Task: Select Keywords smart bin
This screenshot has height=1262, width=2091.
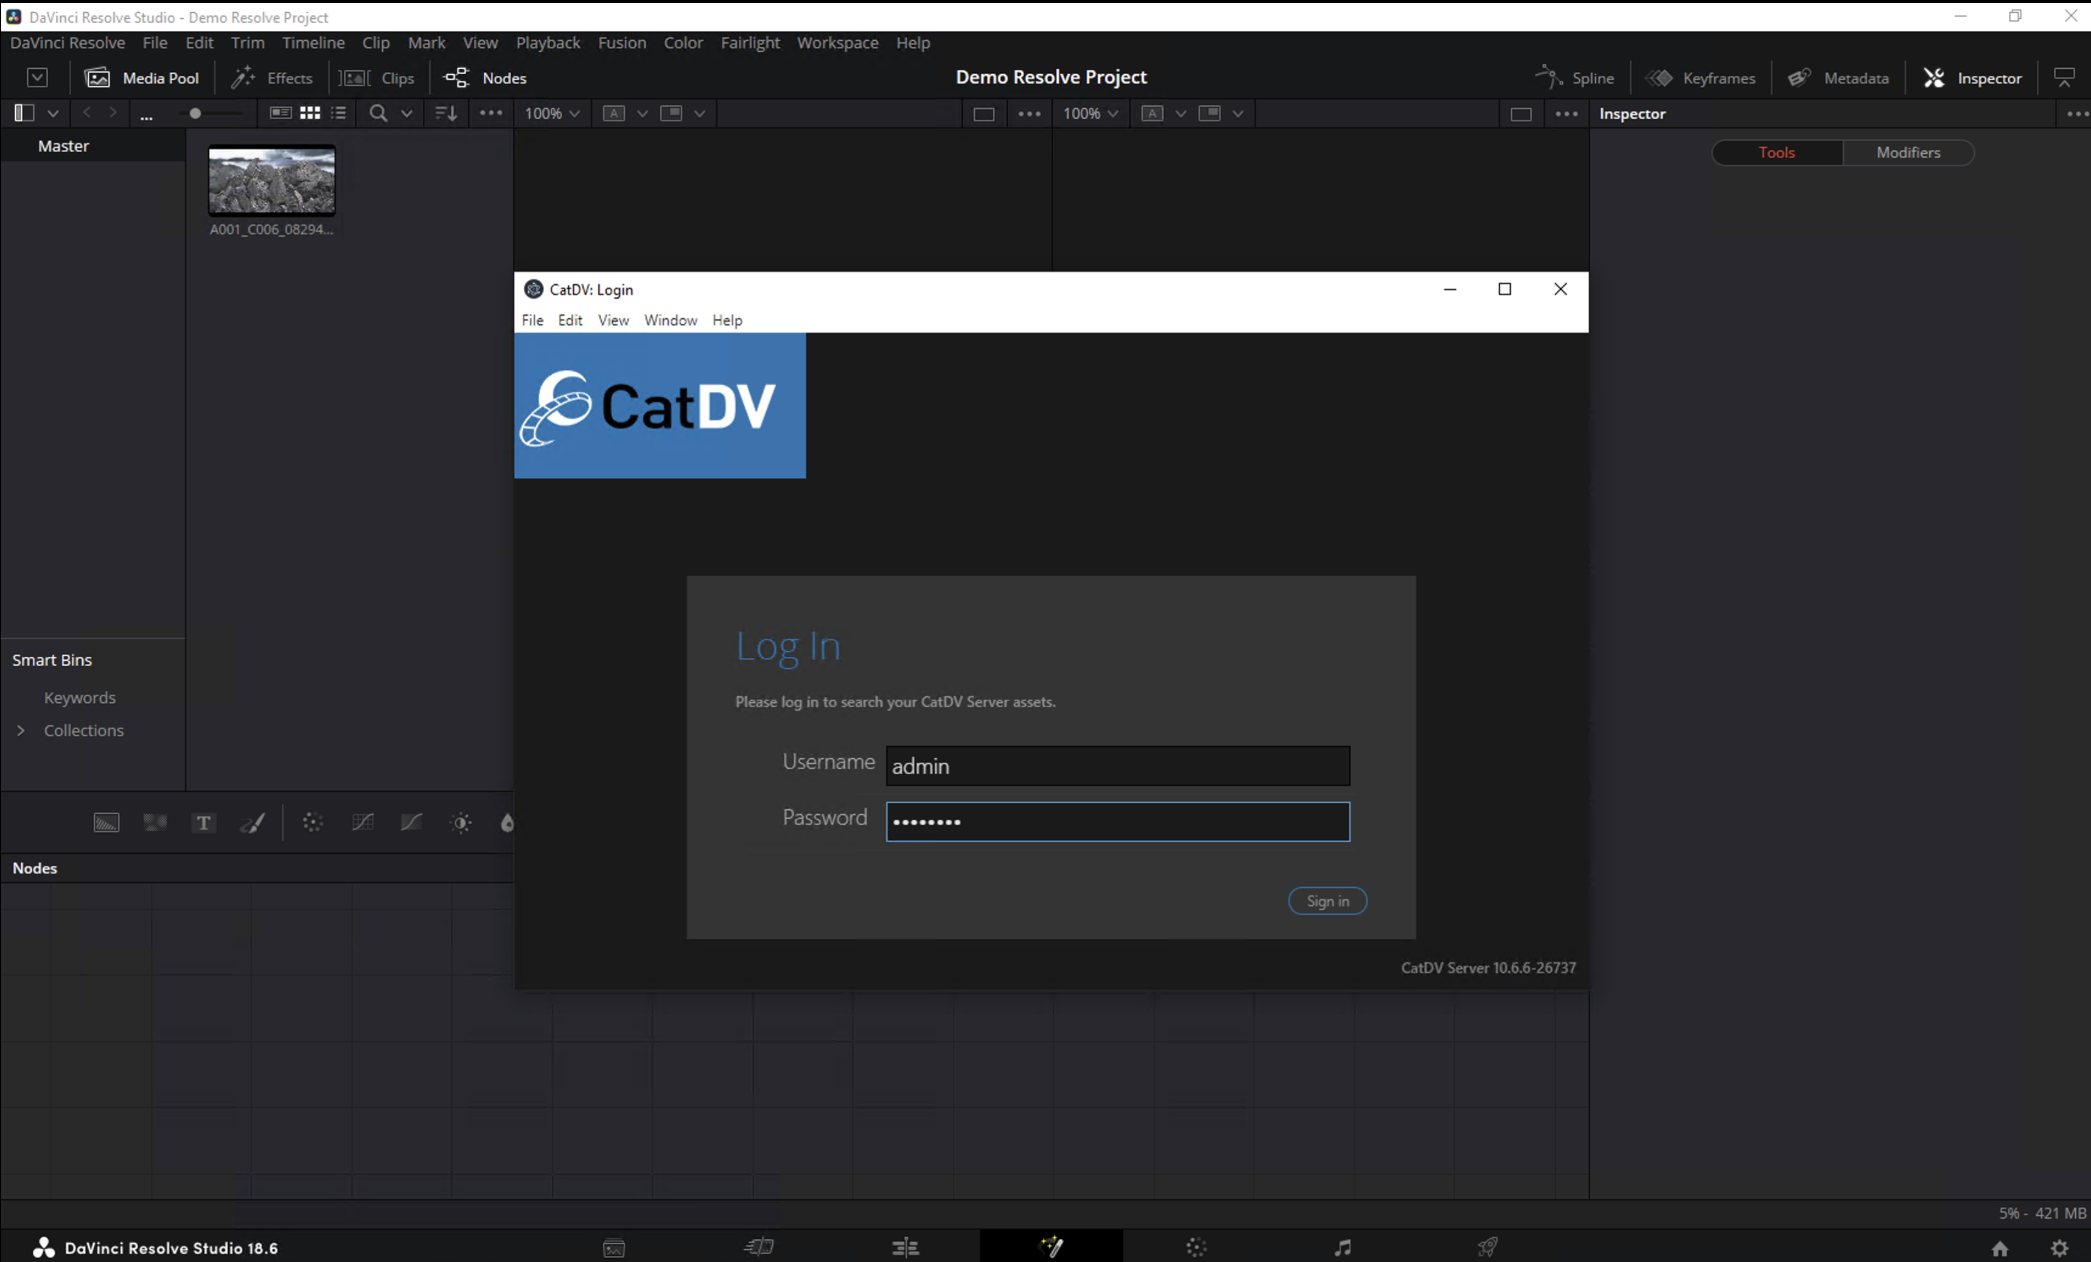Action: click(x=80, y=697)
